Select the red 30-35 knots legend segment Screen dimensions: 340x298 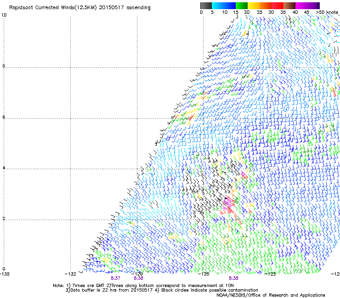click(278, 6)
